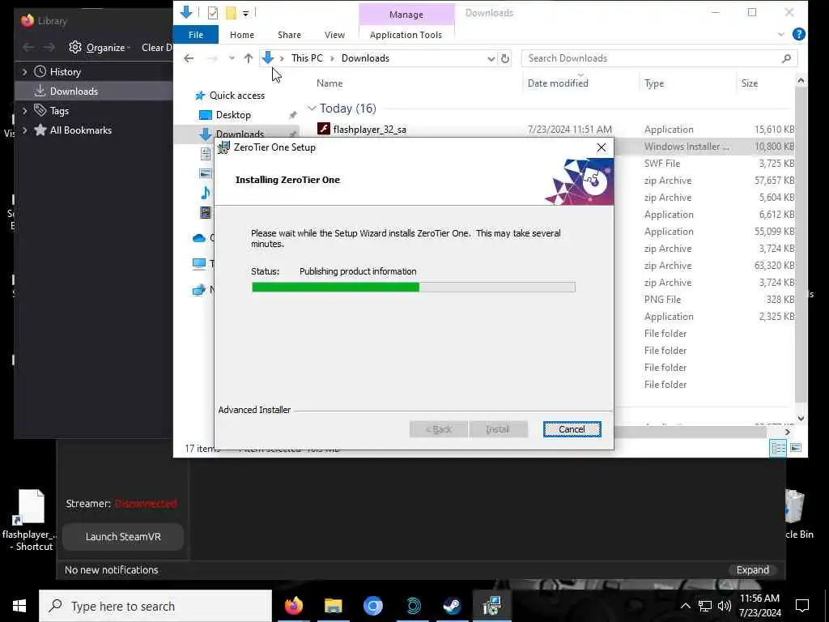Image resolution: width=829 pixels, height=622 pixels.
Task: Sort by the Date modified column
Action: point(558,83)
